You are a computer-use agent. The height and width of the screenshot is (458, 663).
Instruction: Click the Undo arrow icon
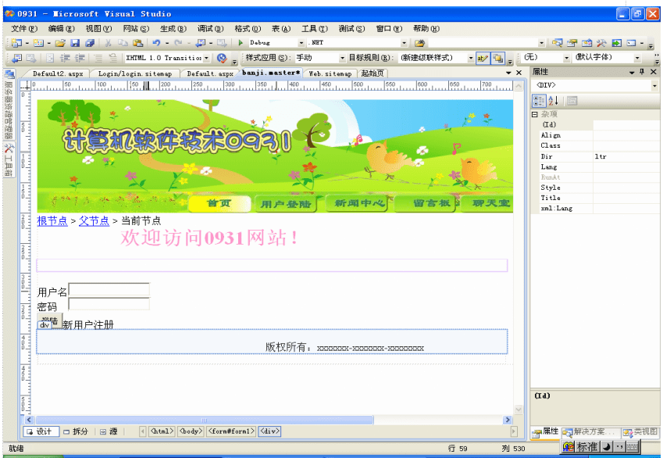[x=156, y=43]
